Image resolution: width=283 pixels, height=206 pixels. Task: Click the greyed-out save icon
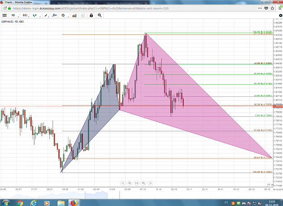point(83,15)
